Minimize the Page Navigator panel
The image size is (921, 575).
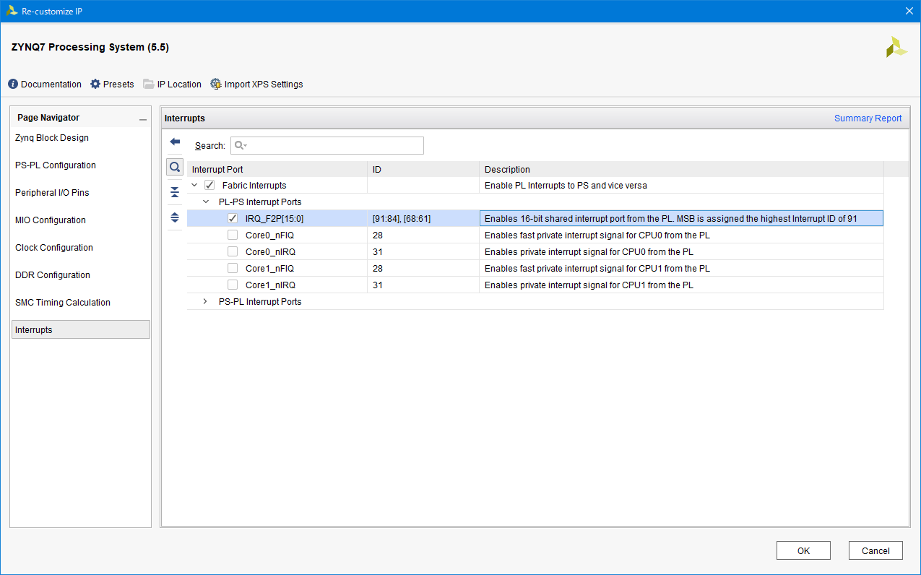(143, 119)
